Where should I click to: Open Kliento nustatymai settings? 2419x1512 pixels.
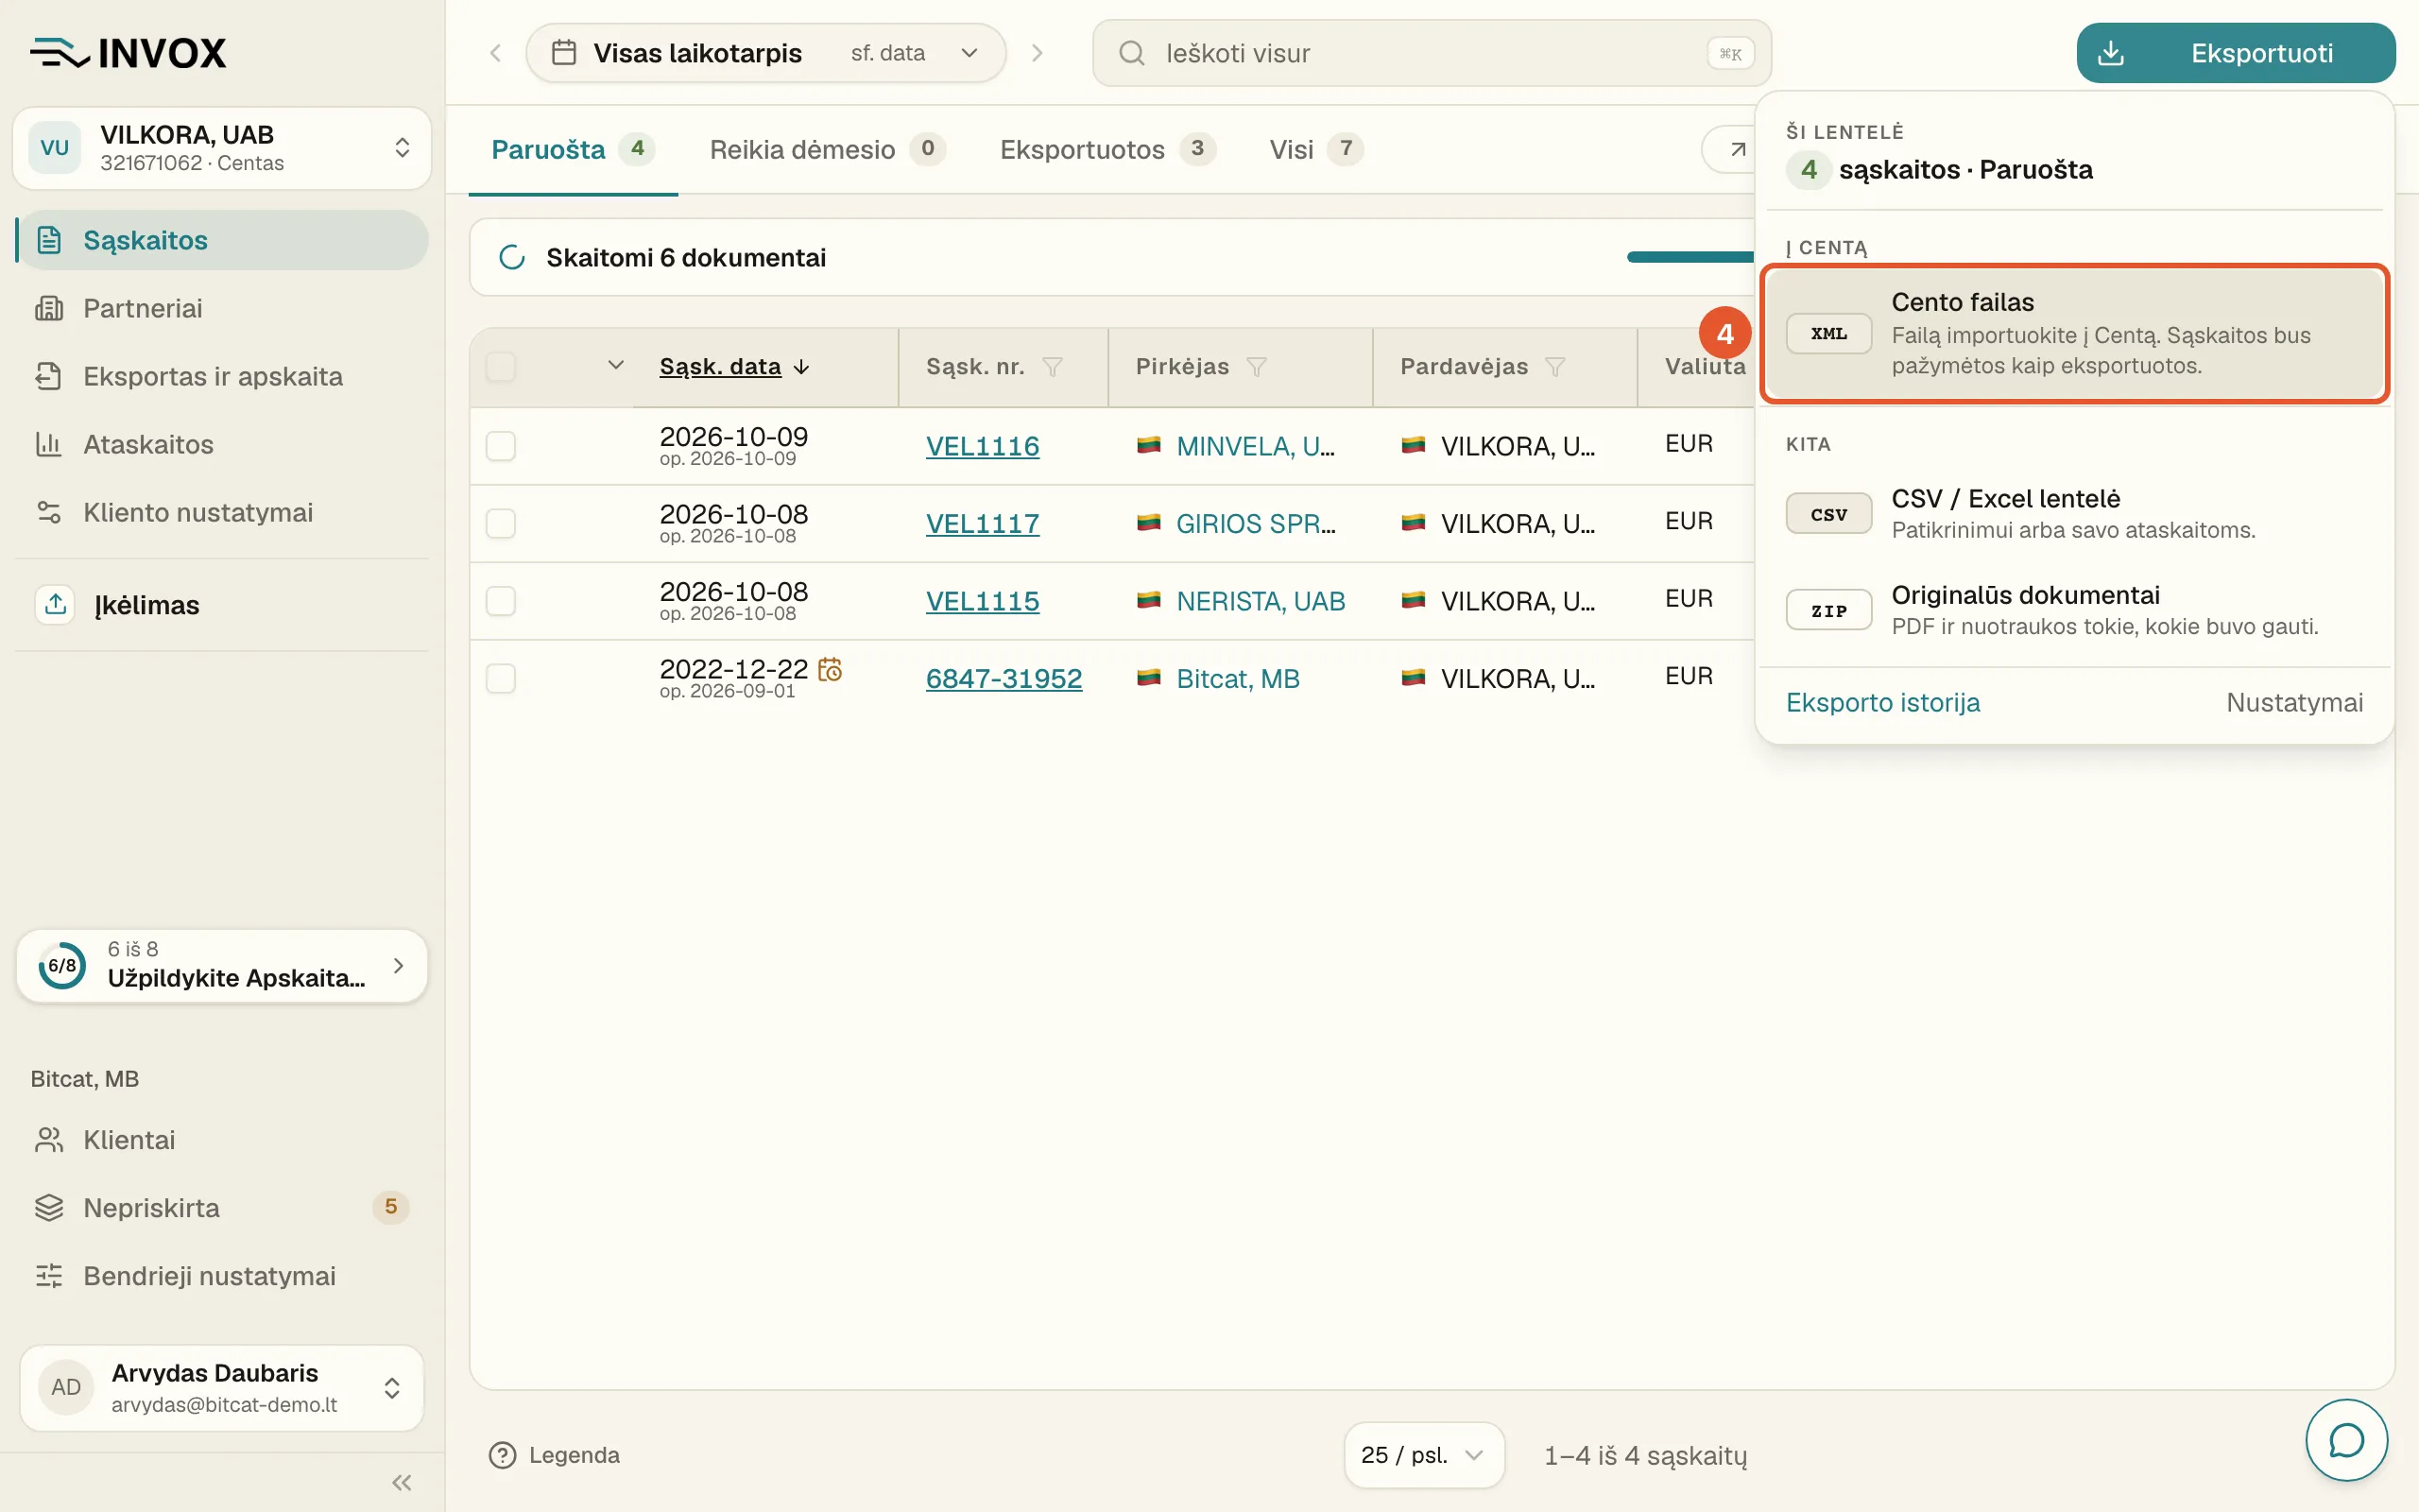click(222, 512)
